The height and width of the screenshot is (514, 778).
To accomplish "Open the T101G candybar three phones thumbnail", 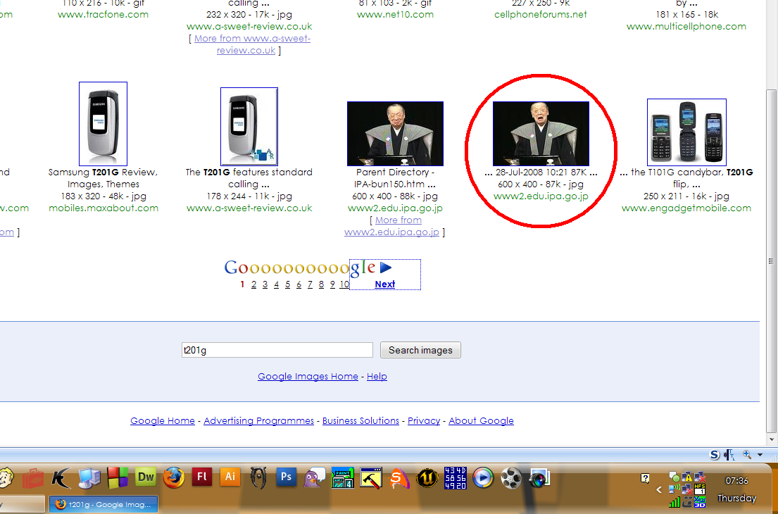I will click(686, 132).
